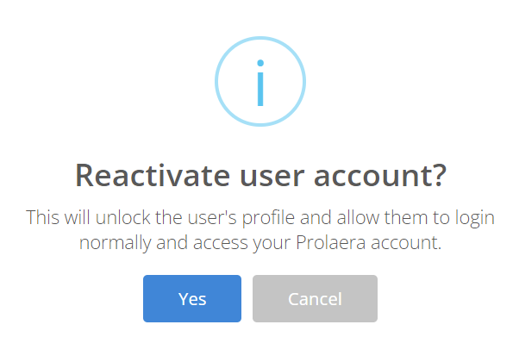The width and height of the screenshot is (519, 337).
Task: Click the word 'account?' in the dialog title
Action: pos(380,176)
